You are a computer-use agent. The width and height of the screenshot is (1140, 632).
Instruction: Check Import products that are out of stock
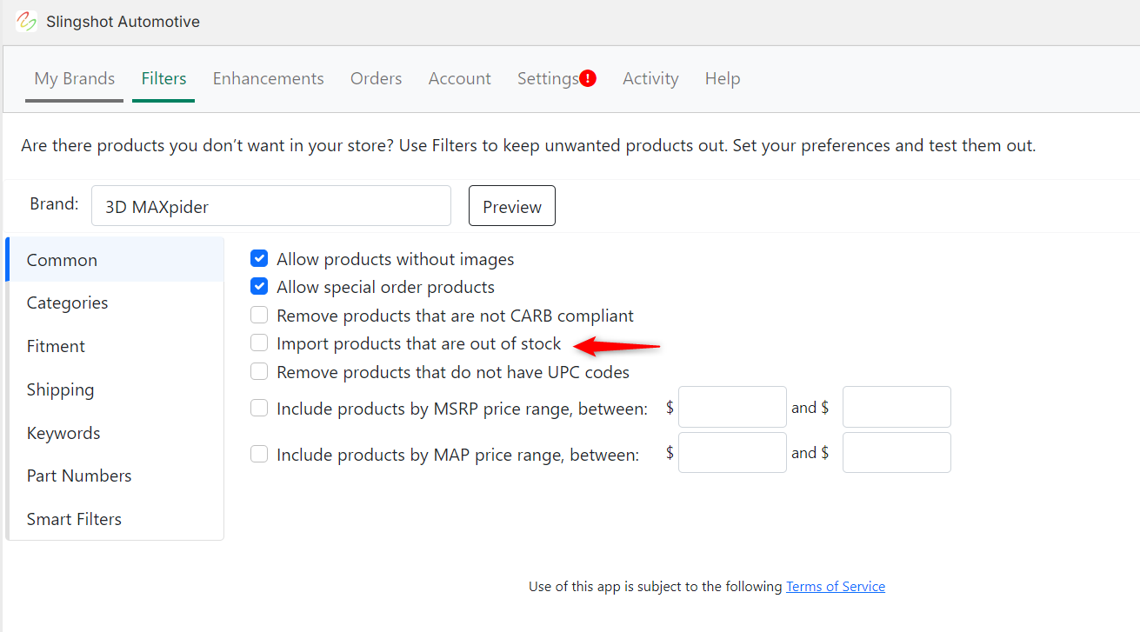pyautogui.click(x=259, y=343)
